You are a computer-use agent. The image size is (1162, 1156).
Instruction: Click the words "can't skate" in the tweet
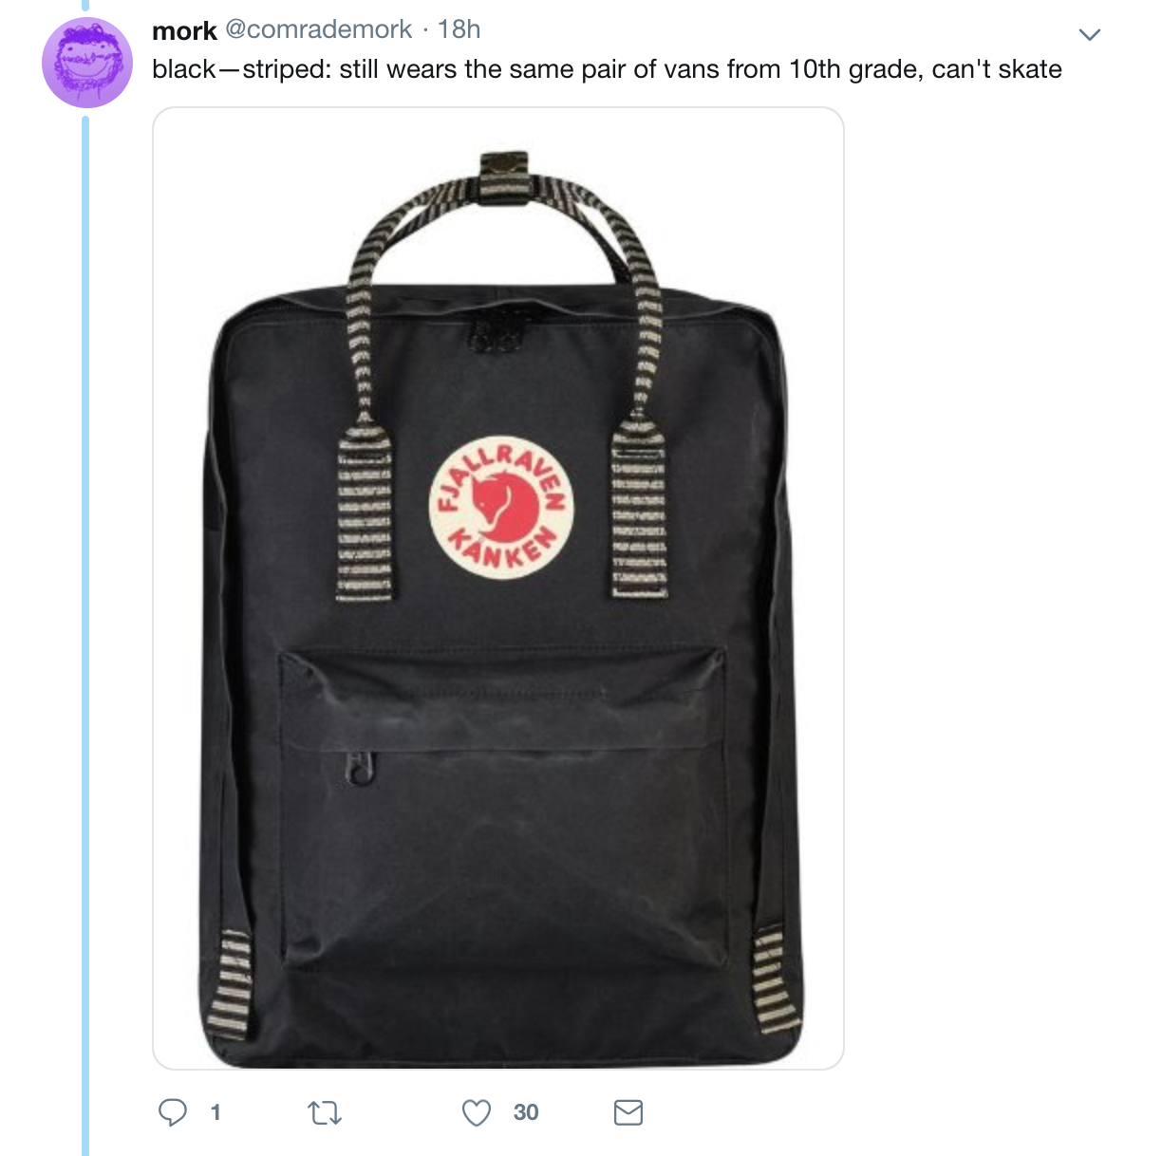click(997, 69)
